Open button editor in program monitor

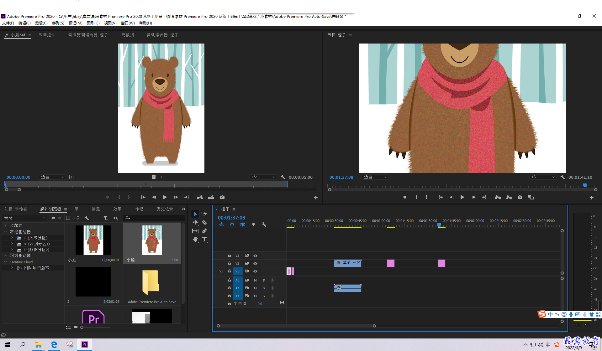click(592, 198)
